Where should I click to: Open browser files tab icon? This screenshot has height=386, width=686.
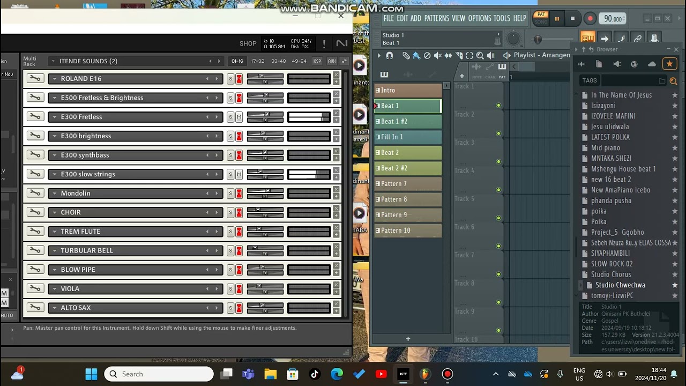click(x=599, y=64)
